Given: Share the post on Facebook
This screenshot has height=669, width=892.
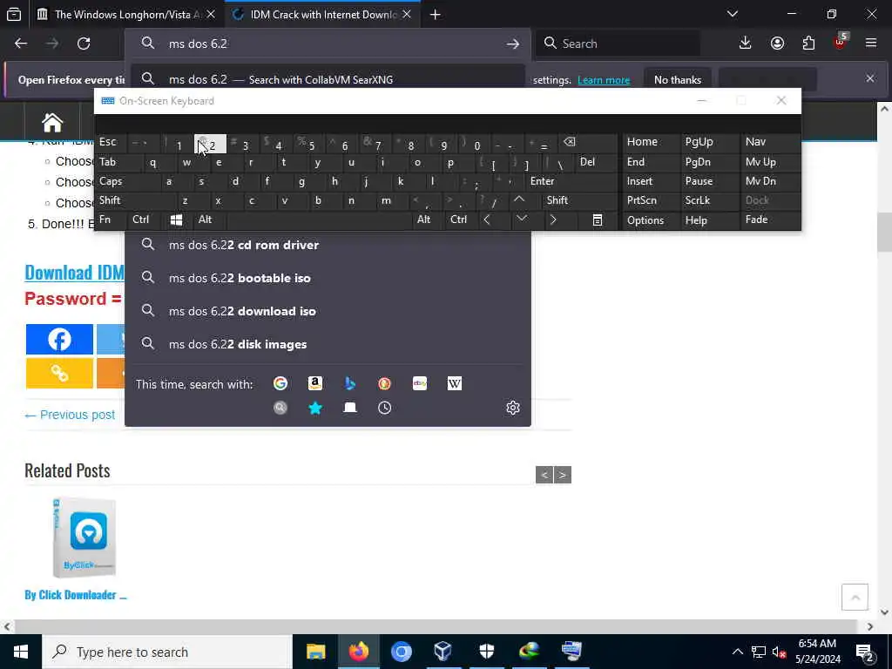Looking at the screenshot, I should pos(59,340).
